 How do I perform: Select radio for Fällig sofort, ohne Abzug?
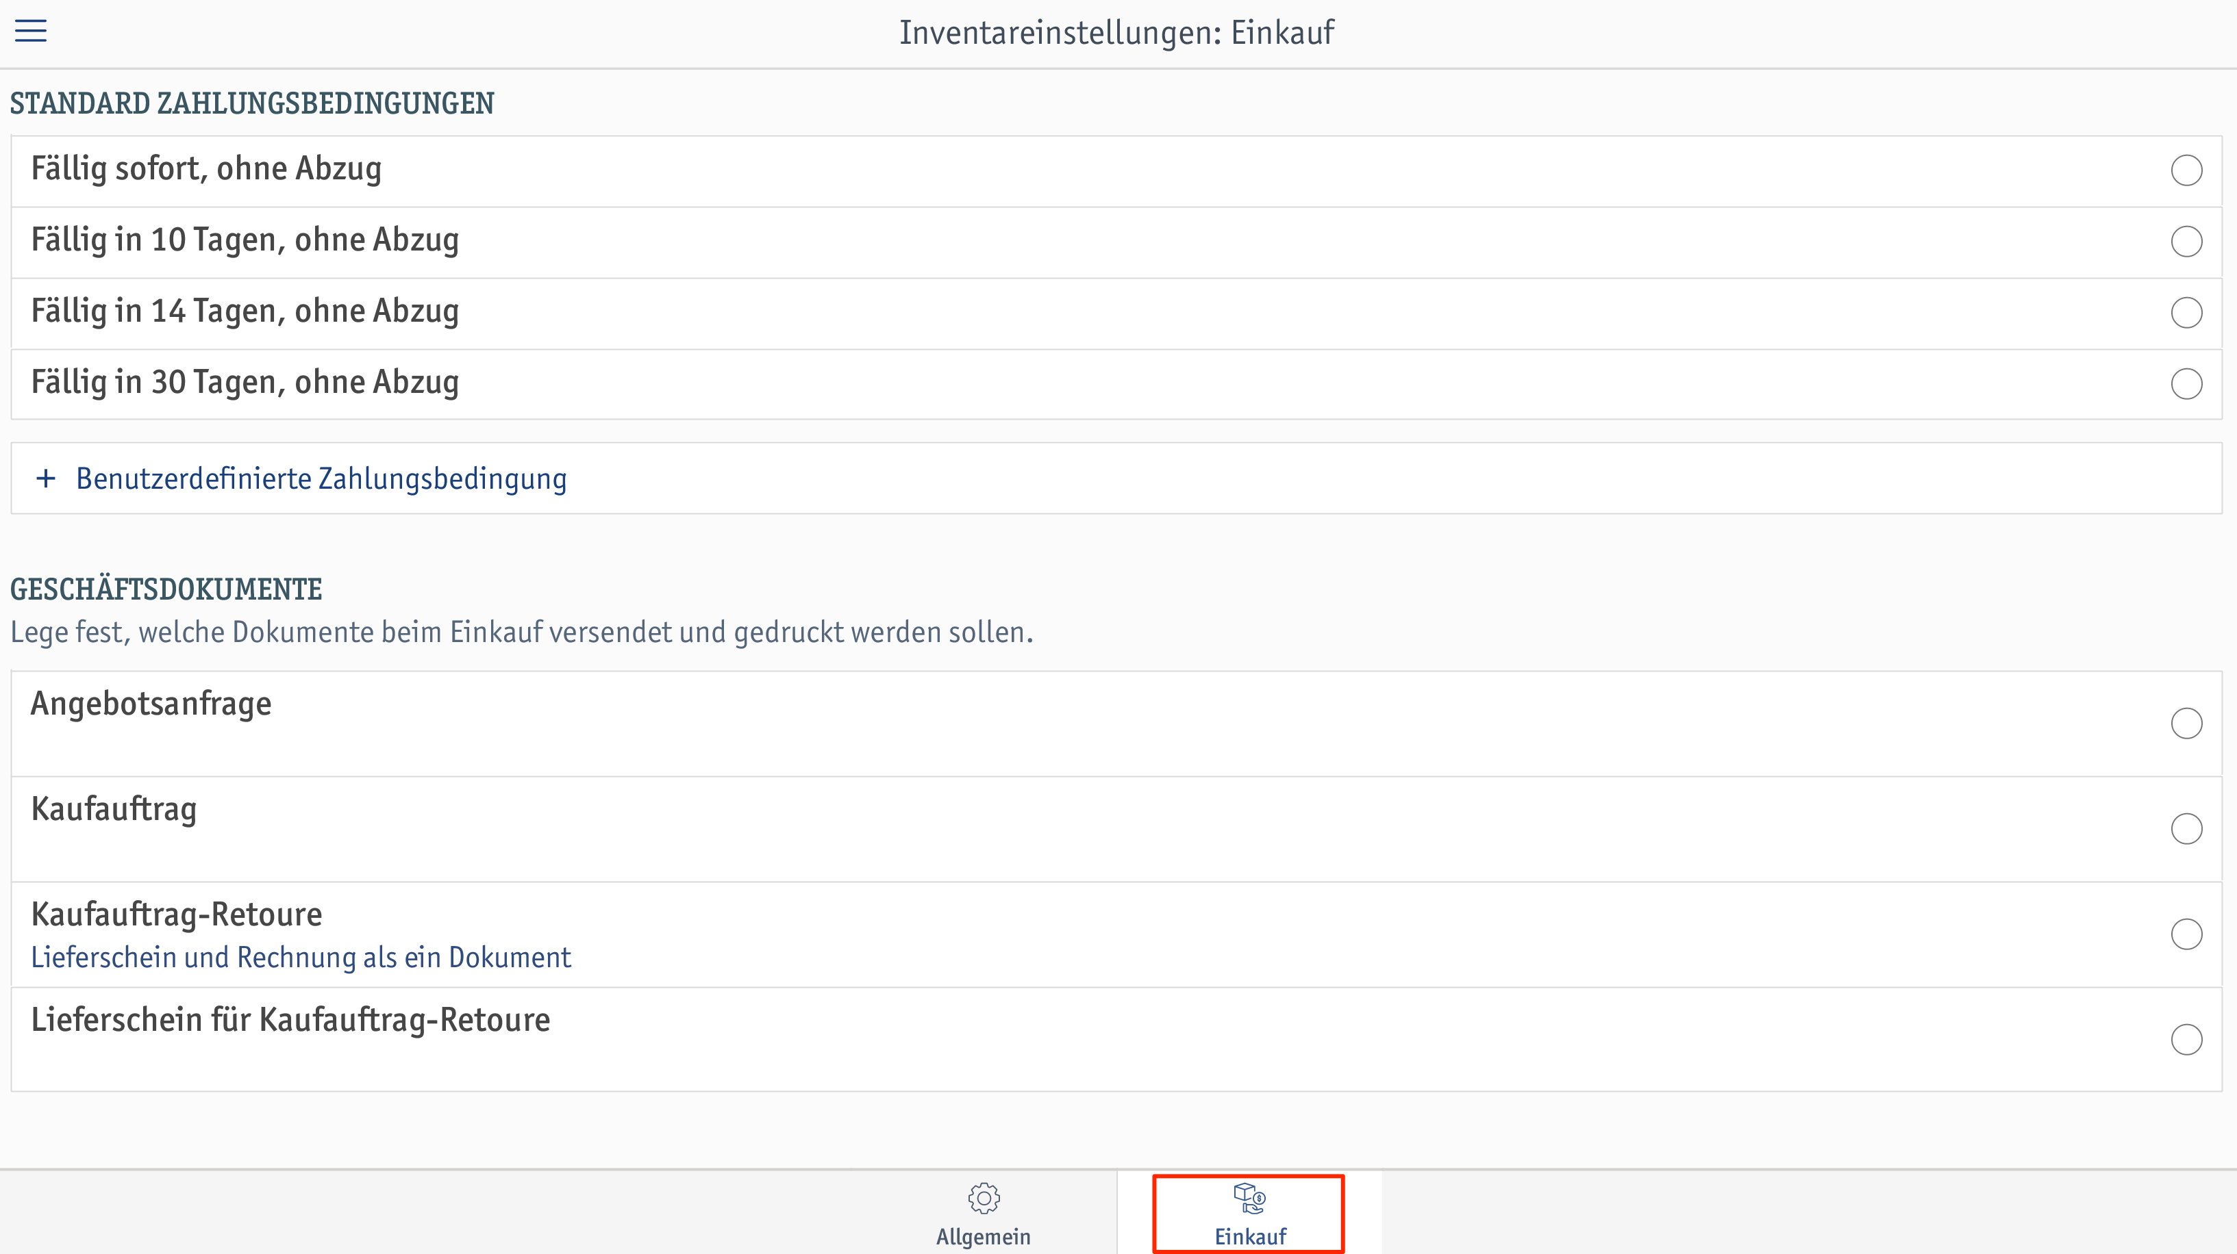[2186, 170]
